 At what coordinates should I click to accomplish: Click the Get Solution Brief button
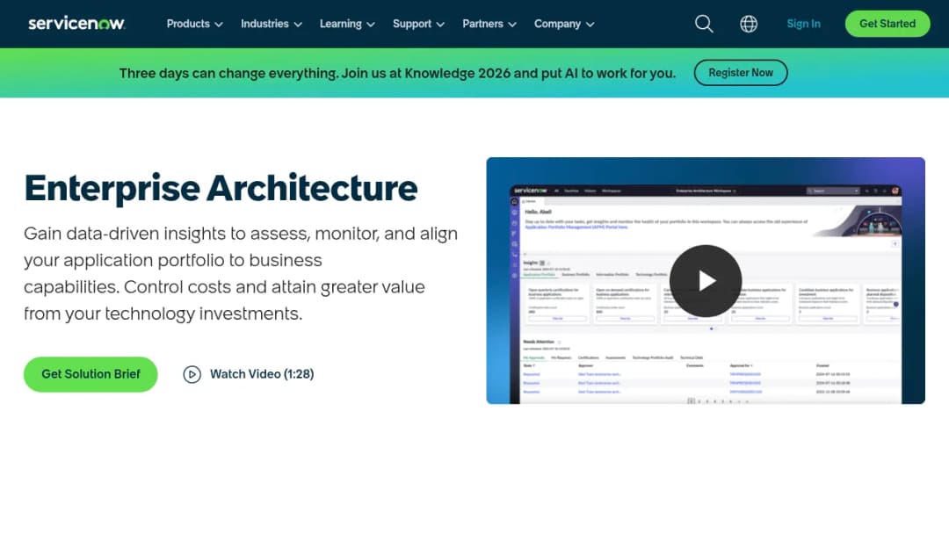(91, 374)
